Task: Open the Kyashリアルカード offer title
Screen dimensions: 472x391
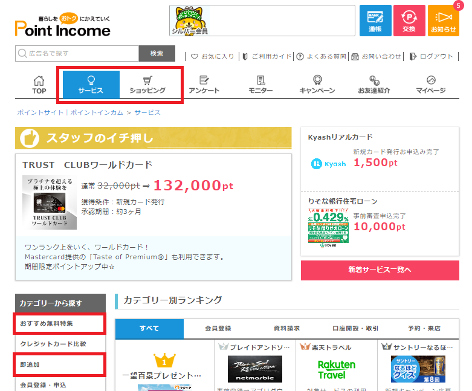Action: (x=340, y=137)
